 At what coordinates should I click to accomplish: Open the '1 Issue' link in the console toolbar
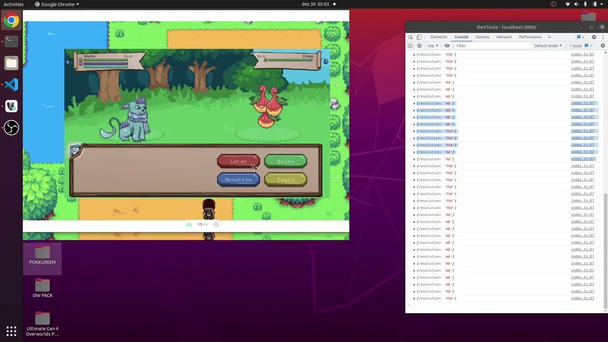tap(581, 46)
